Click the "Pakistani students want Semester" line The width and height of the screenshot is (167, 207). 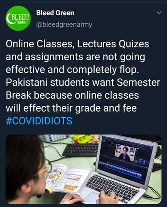(83, 82)
